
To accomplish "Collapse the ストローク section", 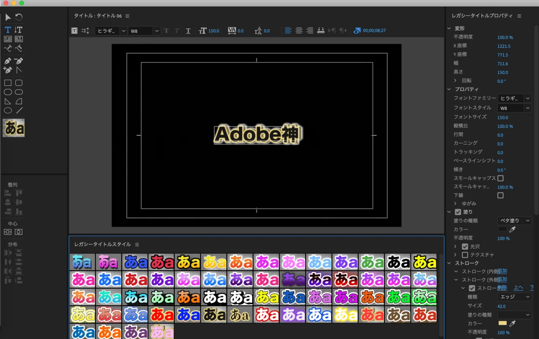I will [449, 263].
